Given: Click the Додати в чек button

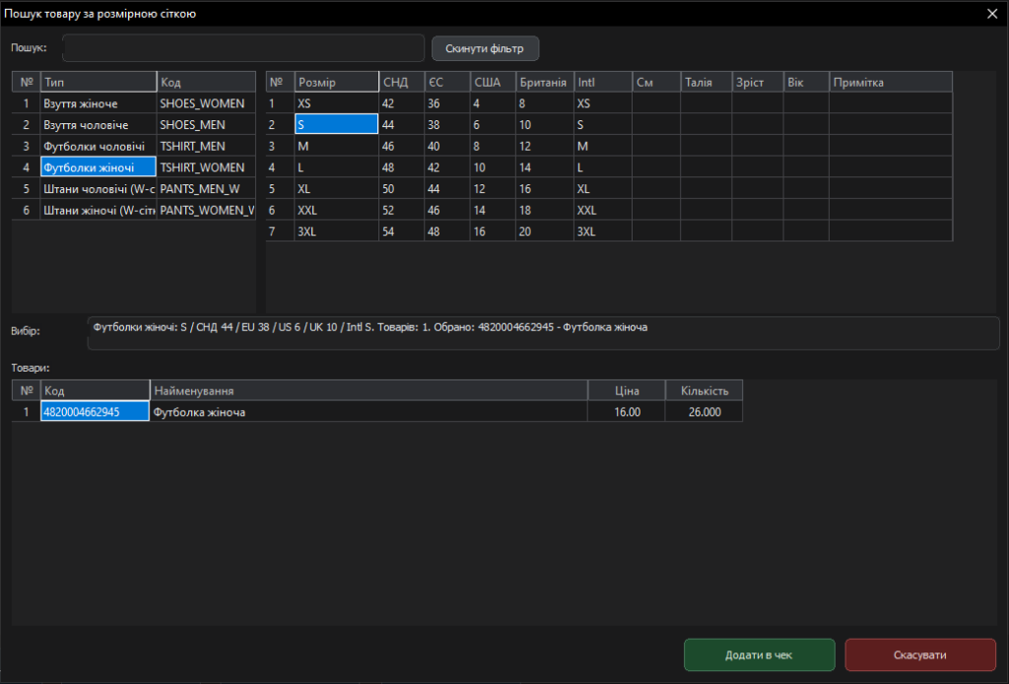Looking at the screenshot, I should (759, 654).
